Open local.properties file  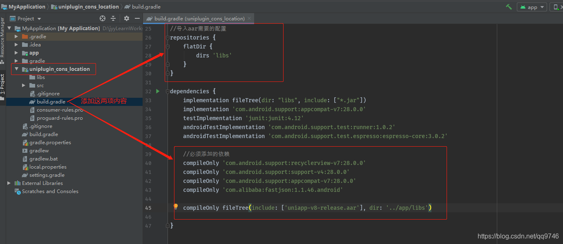[x=44, y=167]
